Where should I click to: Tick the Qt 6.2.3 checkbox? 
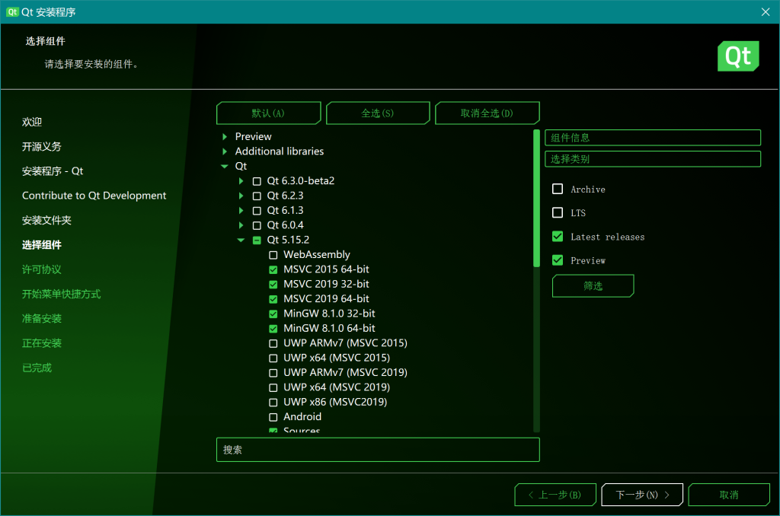257,196
